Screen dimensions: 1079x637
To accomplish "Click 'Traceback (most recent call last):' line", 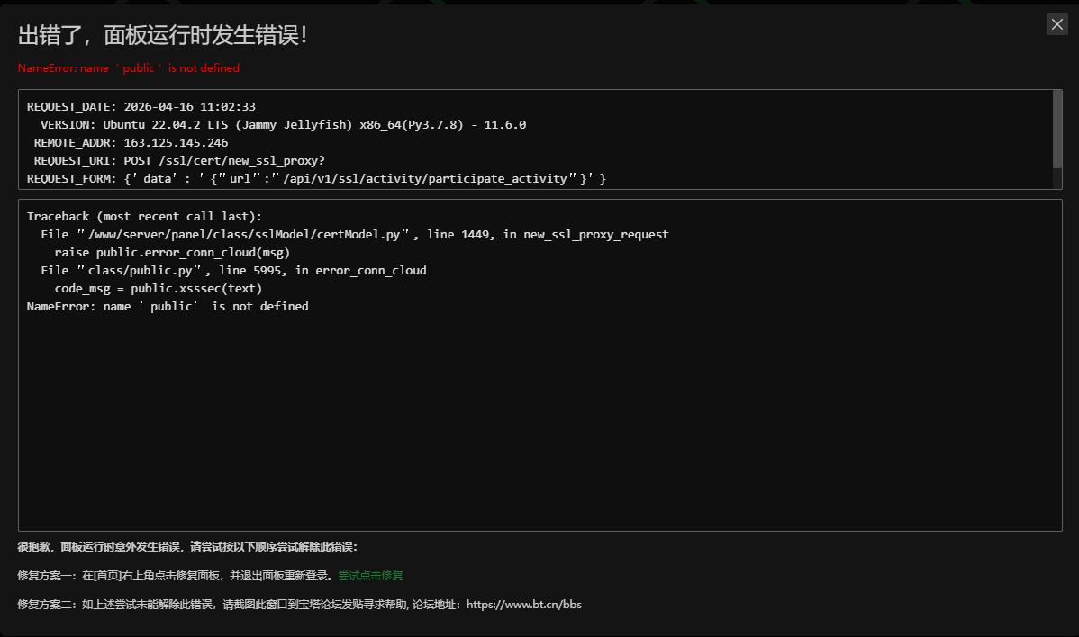I will tap(144, 217).
